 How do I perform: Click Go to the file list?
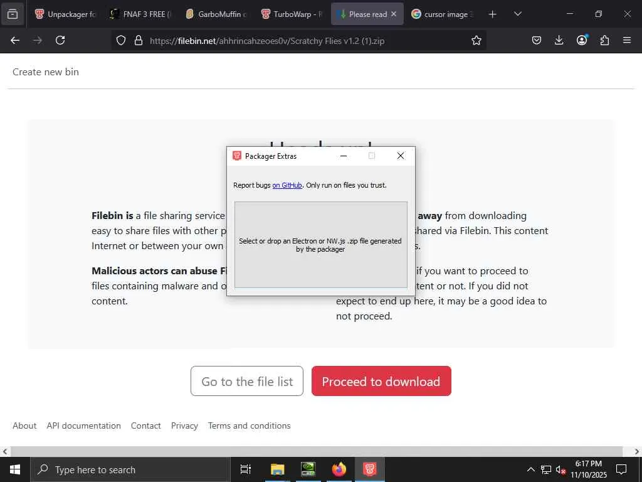(x=247, y=381)
